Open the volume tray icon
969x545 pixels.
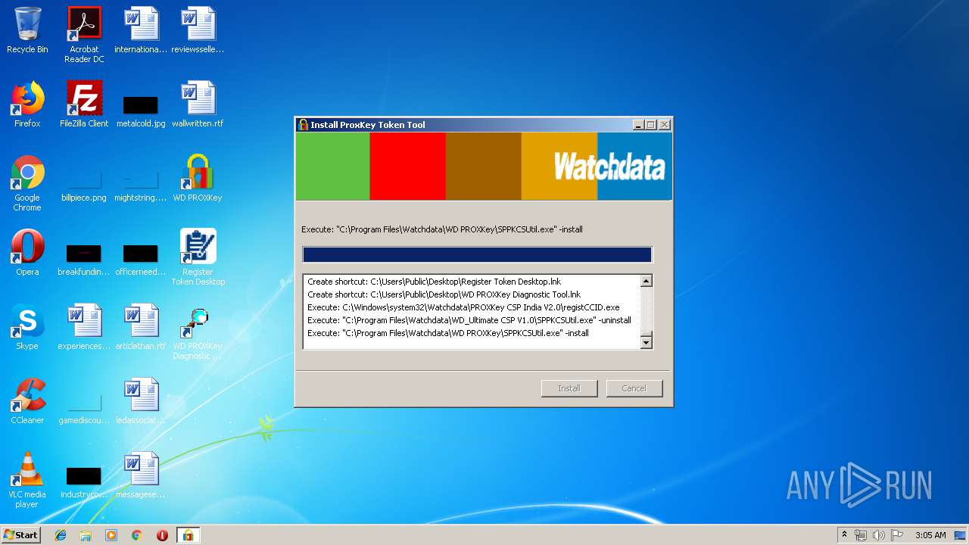coord(878,535)
